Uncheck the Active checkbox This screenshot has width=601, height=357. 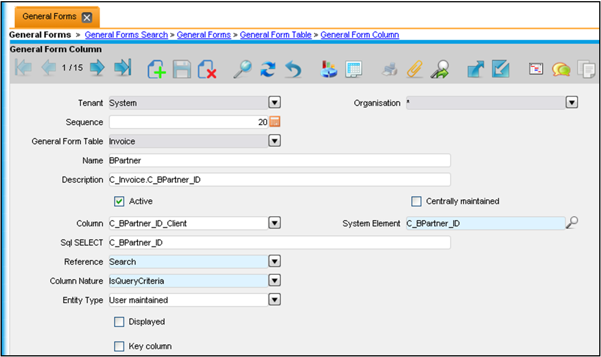(x=119, y=202)
